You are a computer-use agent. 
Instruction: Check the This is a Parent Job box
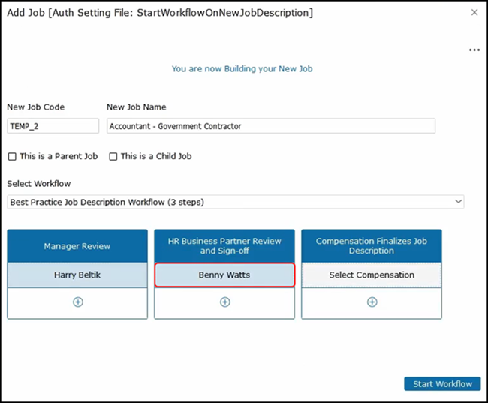[x=12, y=157]
